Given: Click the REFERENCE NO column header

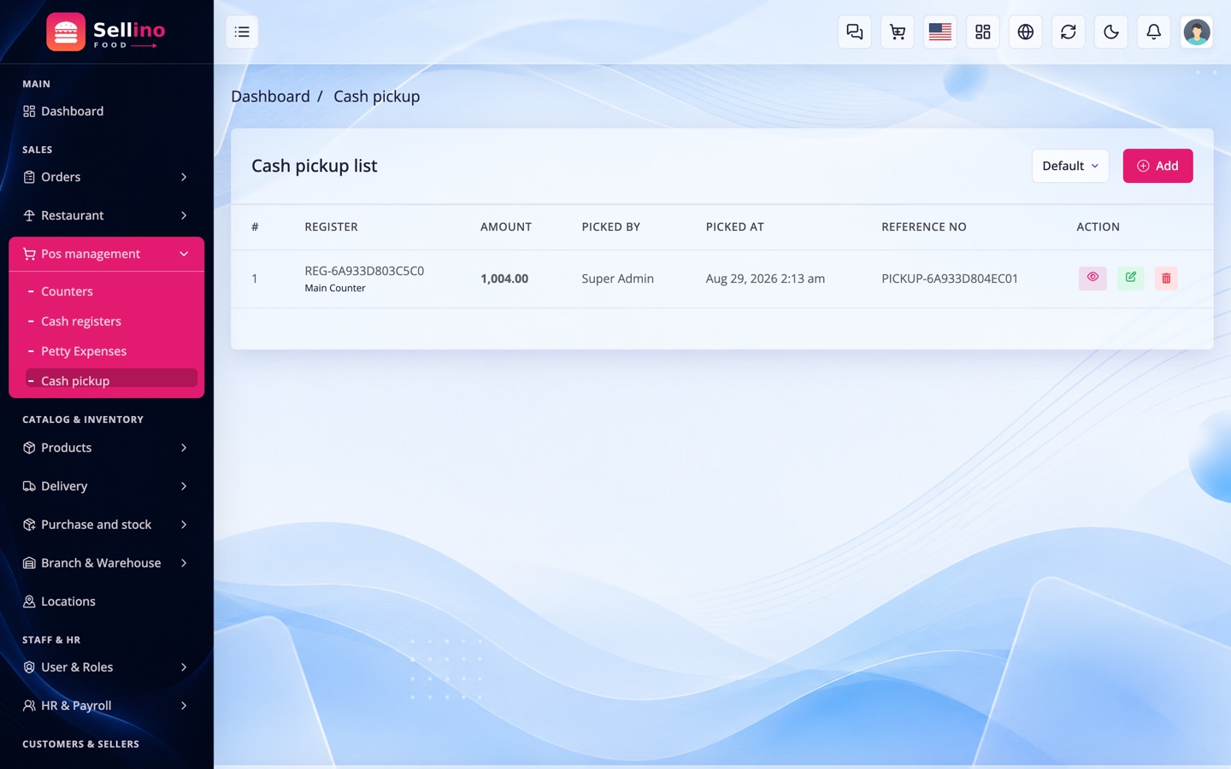Looking at the screenshot, I should (x=923, y=227).
